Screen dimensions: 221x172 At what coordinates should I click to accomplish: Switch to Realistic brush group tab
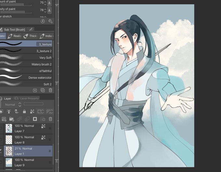coord(15,36)
